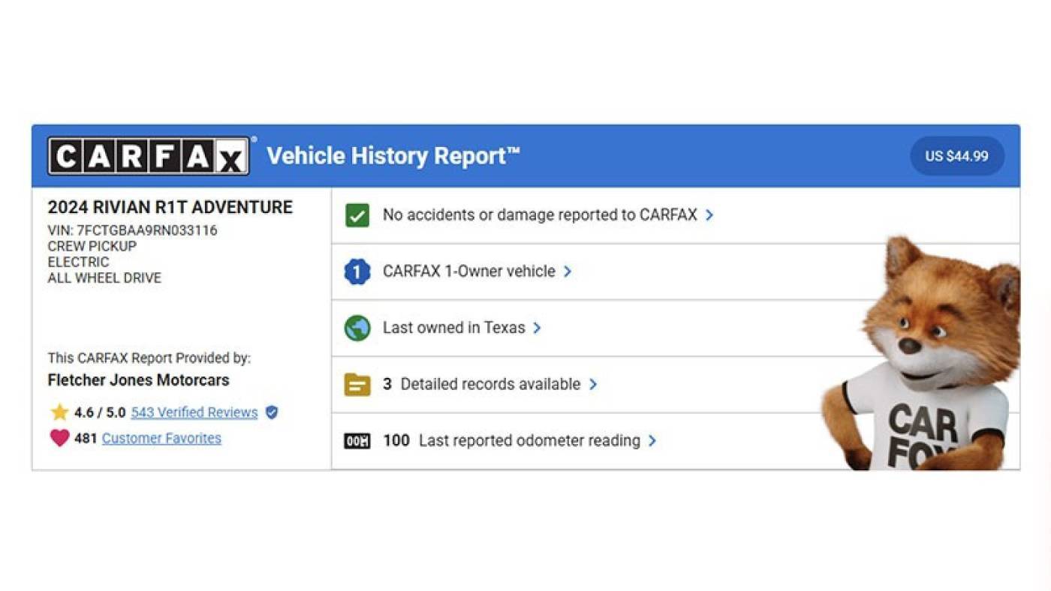This screenshot has width=1051, height=591.
Task: Expand chevron after Last reported odometer reading
Action: tap(652, 441)
